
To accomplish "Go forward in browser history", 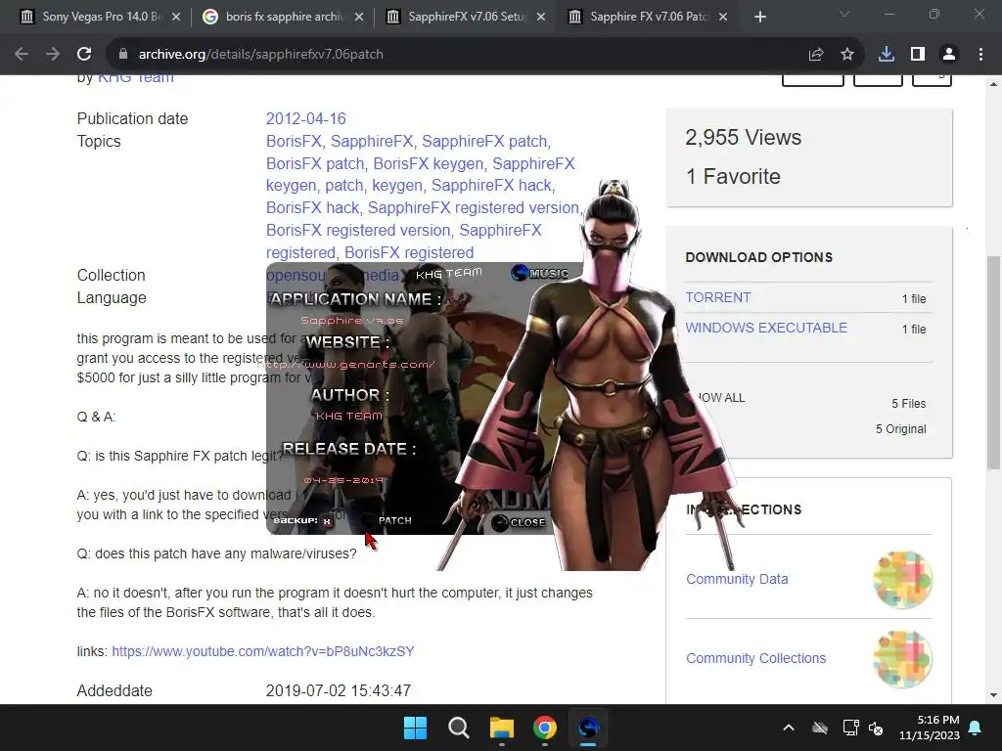I will click(x=53, y=55).
